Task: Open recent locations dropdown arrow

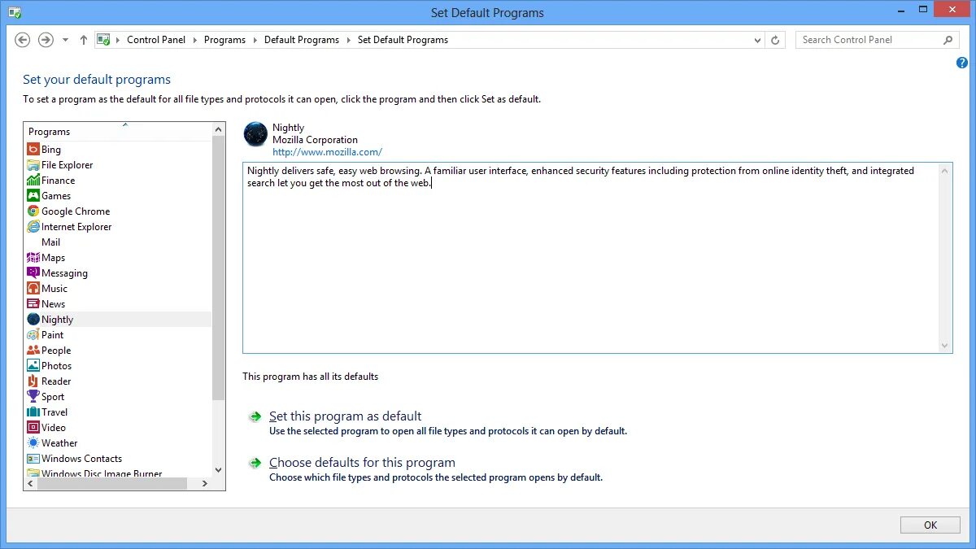Action: [x=65, y=40]
